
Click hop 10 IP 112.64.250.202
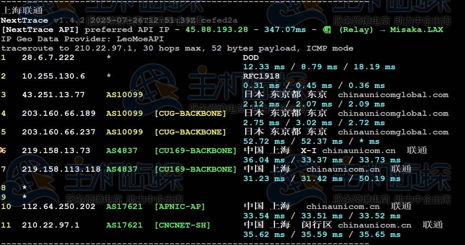pyautogui.click(x=59, y=207)
